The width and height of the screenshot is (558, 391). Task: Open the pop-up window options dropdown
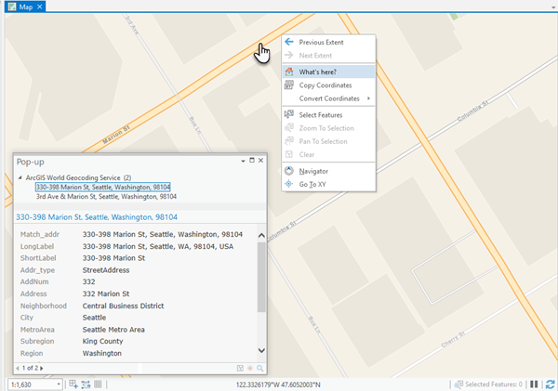(241, 162)
